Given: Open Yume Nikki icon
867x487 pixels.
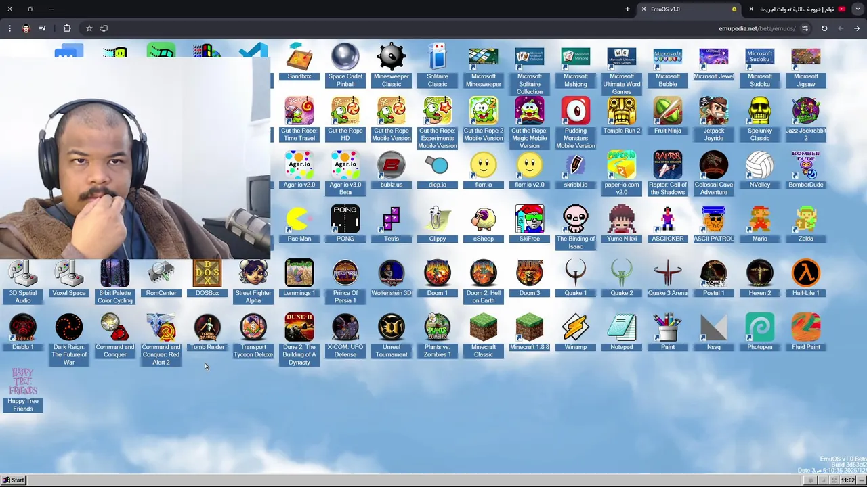Looking at the screenshot, I should coord(622,225).
